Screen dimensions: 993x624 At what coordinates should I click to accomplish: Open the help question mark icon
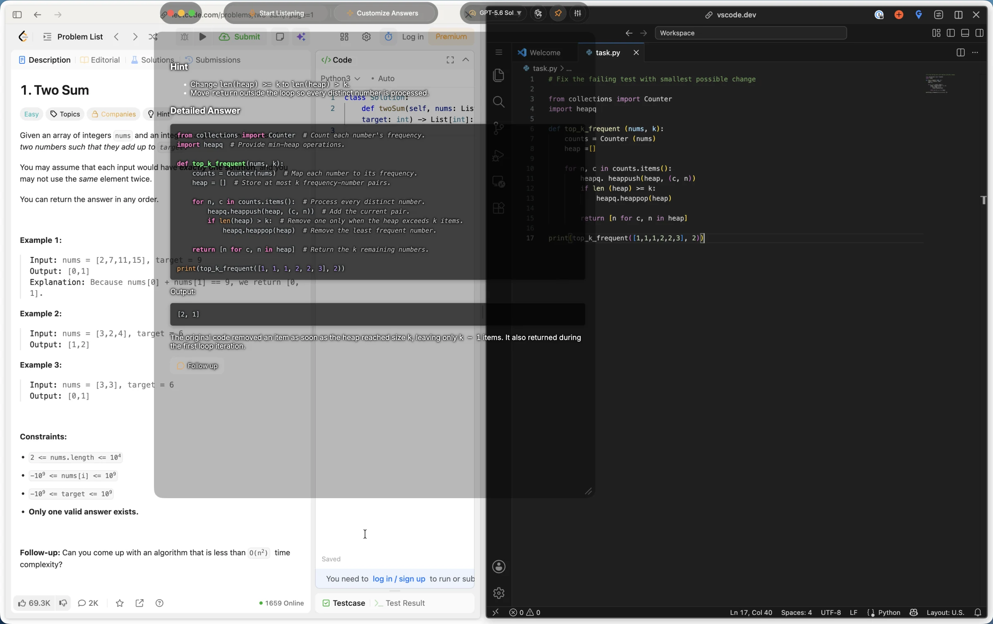coord(159,603)
